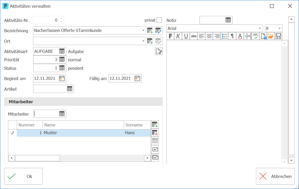Enable the privat checkbox
The height and width of the screenshot is (189, 299).
pos(159,20)
